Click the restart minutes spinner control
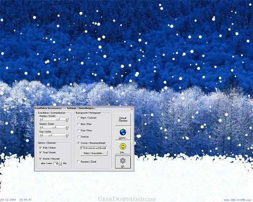253x202 pixels. (x=58, y=163)
